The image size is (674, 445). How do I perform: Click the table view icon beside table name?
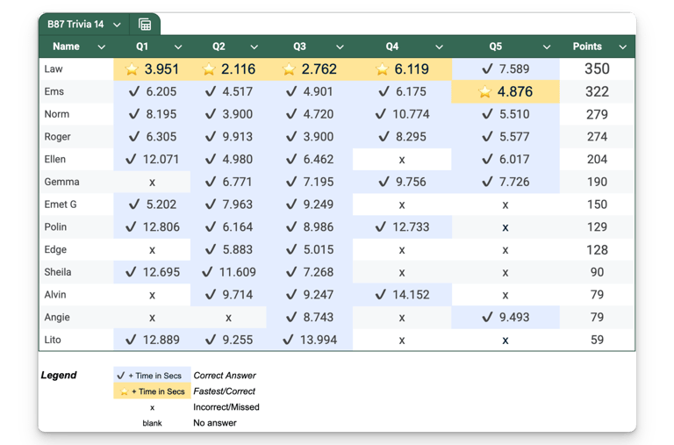[x=145, y=25]
